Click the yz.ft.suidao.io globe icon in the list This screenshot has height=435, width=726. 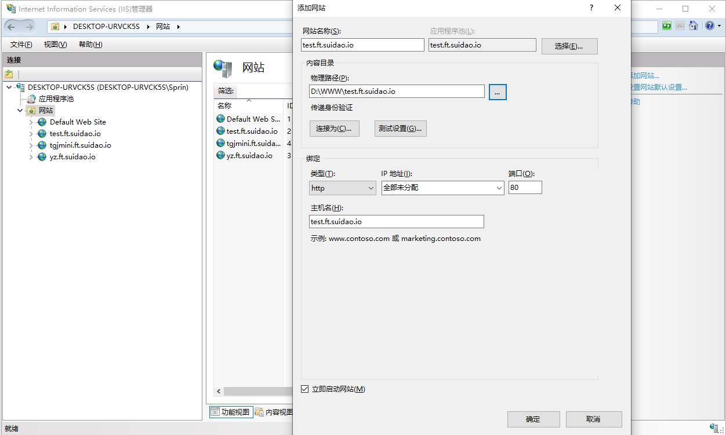pos(220,156)
